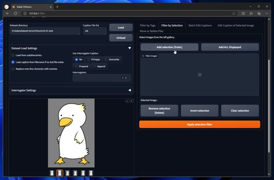The image size is (274, 180).
Task: View site information icon beside the address
Action: pyautogui.click(x=25, y=14)
